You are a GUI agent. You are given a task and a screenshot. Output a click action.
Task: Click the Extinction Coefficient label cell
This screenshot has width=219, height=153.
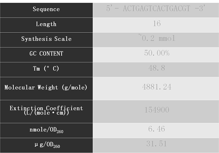click(x=46, y=111)
